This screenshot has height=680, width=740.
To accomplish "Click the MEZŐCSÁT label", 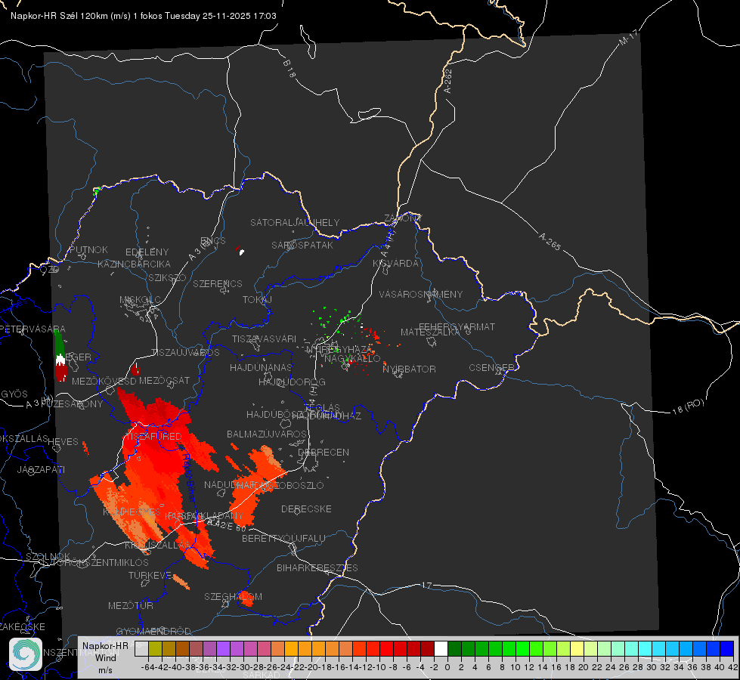I will click(x=164, y=380).
